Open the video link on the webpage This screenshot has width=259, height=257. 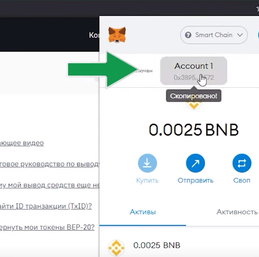(21, 143)
